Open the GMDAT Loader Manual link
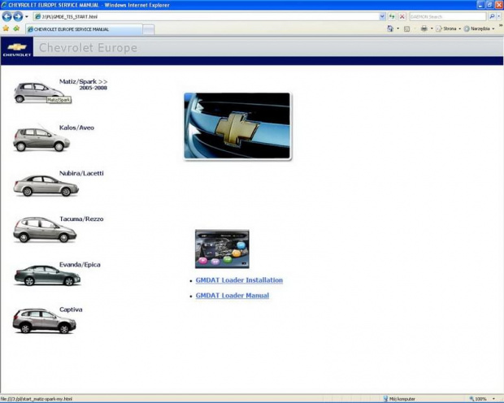The height and width of the screenshot is (403, 504). click(232, 296)
